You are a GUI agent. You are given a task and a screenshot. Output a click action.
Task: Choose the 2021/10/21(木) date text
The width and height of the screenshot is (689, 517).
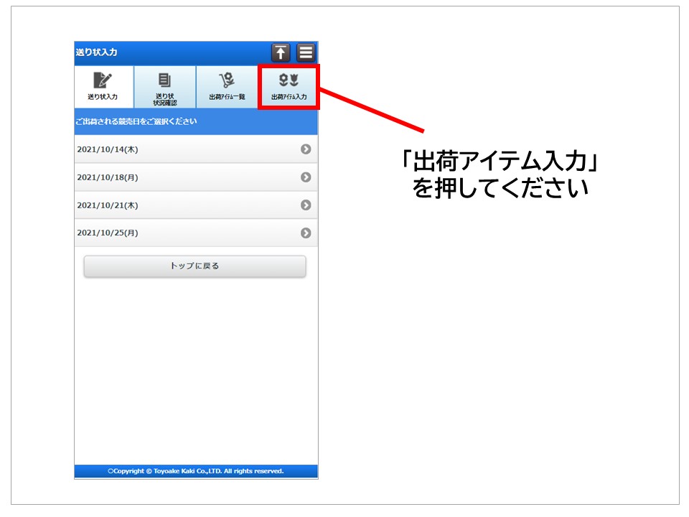point(108,205)
